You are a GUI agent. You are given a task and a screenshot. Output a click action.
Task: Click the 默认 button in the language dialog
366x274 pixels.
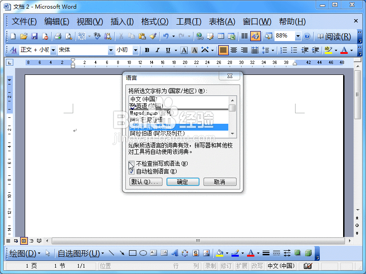[145, 181]
